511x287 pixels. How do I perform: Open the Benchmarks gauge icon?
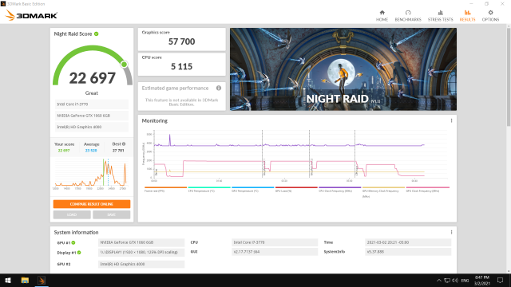(408, 13)
